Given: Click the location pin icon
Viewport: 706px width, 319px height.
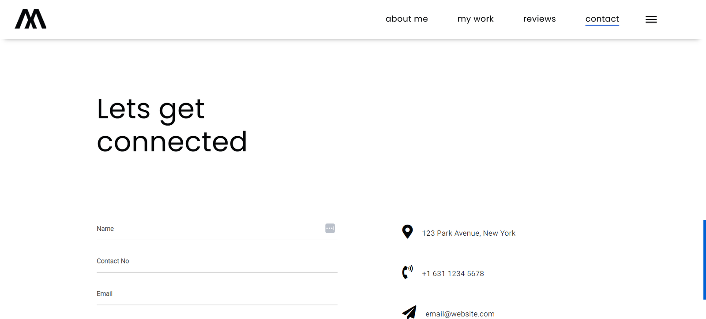Looking at the screenshot, I should 407,232.
